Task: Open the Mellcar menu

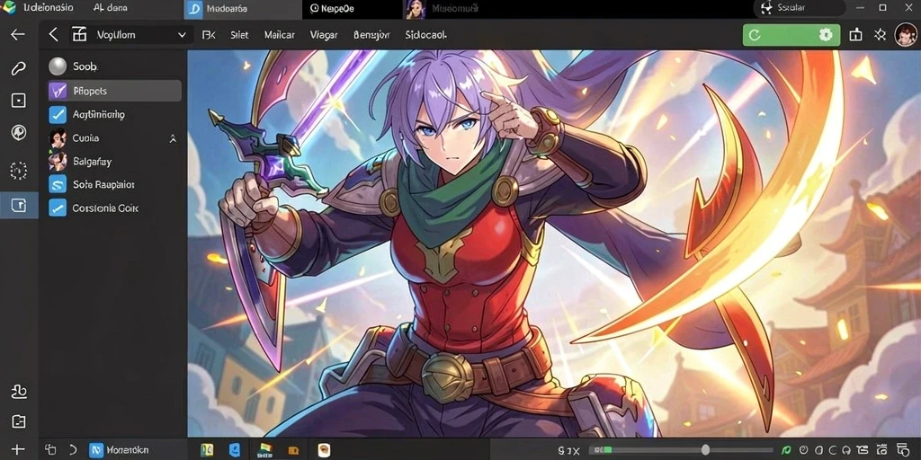Action: [280, 35]
